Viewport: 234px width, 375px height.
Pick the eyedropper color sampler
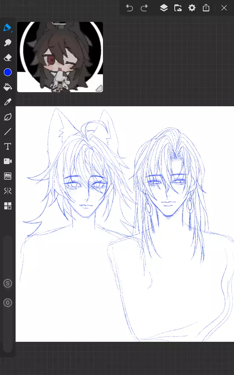point(7,102)
